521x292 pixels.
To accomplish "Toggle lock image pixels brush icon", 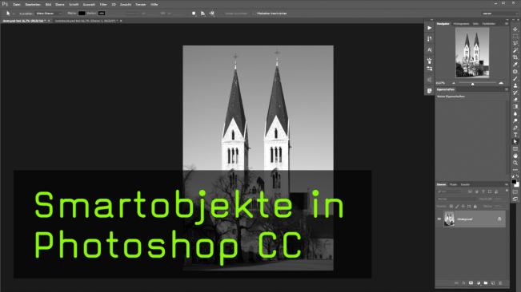I will coord(457,207).
